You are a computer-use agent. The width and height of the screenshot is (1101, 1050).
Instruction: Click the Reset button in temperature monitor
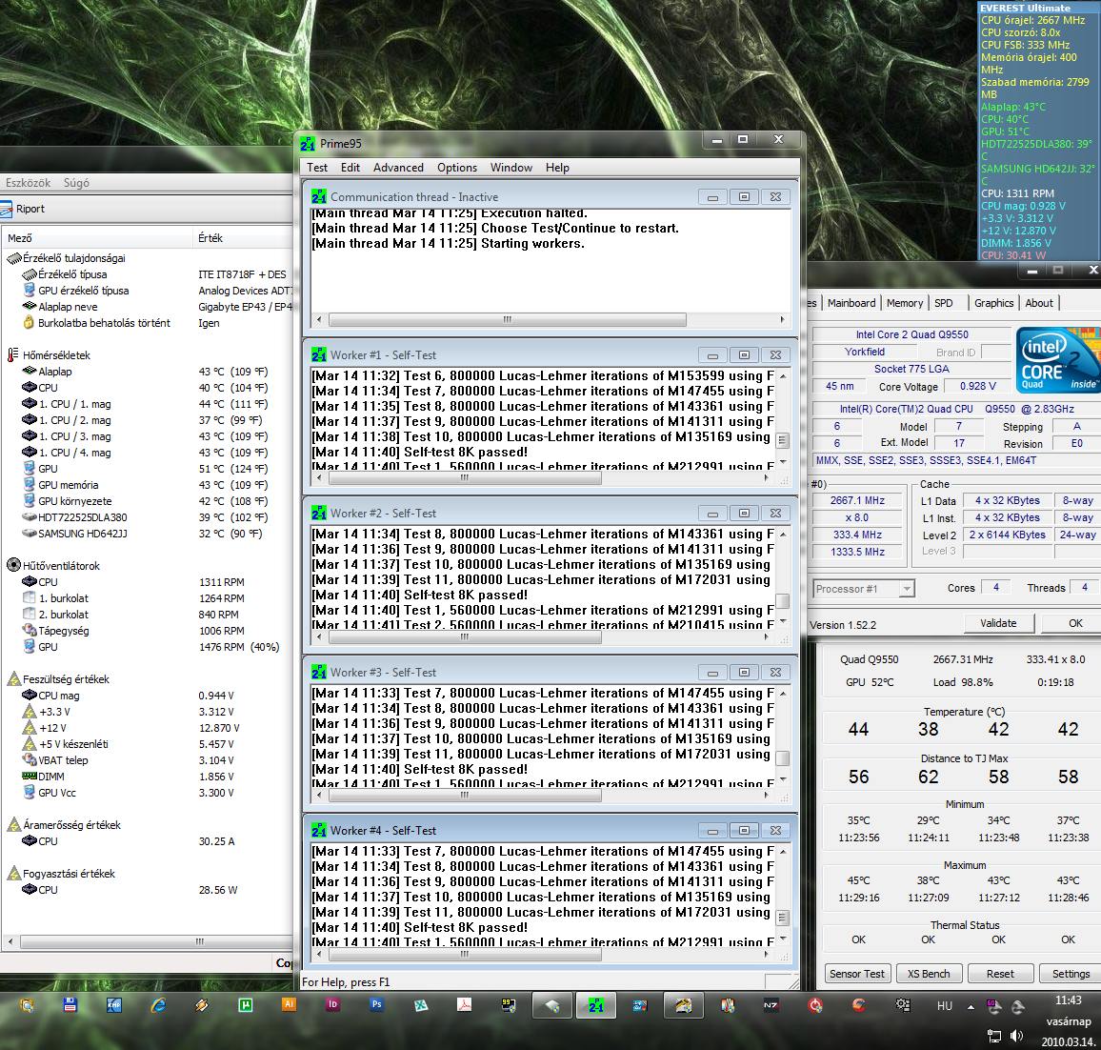tap(1000, 974)
